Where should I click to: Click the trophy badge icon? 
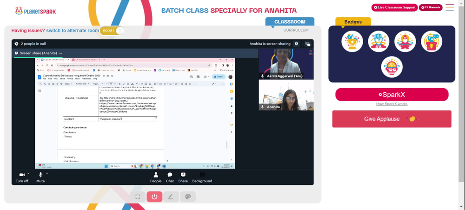pos(352,41)
